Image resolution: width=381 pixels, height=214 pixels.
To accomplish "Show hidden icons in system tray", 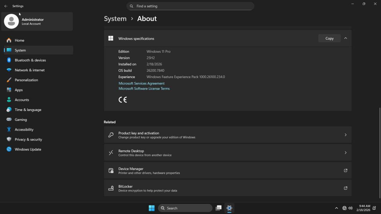I will pos(336,208).
